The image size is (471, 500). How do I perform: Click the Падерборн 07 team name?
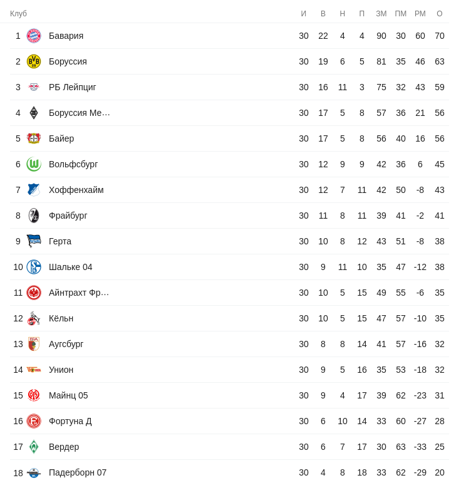tap(78, 472)
